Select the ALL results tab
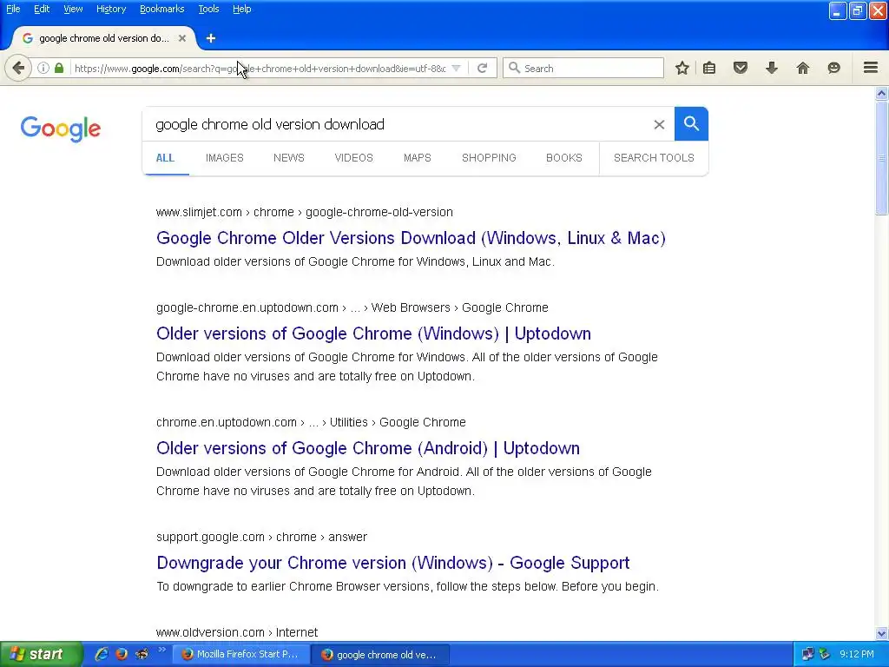Screen dimensions: 889x667 (x=165, y=158)
